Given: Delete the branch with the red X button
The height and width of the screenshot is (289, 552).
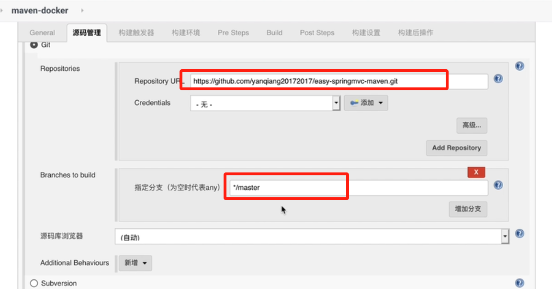Looking at the screenshot, I should coord(476,172).
